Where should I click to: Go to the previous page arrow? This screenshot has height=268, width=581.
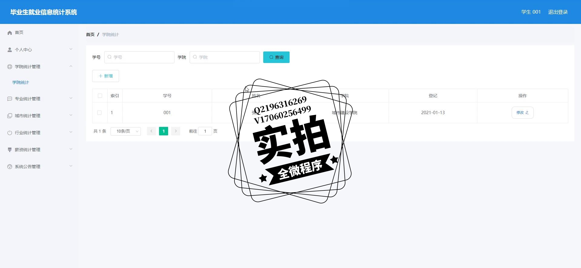point(151,131)
